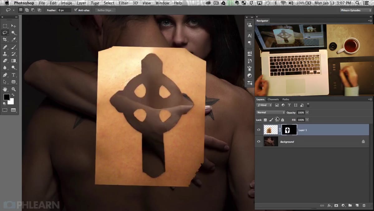Choose New selection mode

coord(21,10)
